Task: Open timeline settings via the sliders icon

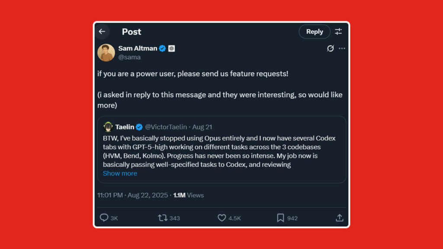Action: point(338,32)
